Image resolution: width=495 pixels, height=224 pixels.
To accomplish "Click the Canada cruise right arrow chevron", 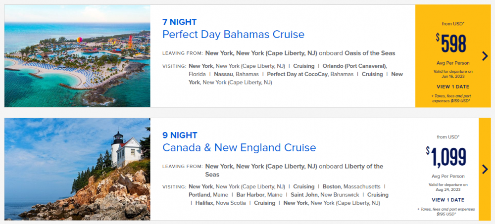I will (485, 169).
